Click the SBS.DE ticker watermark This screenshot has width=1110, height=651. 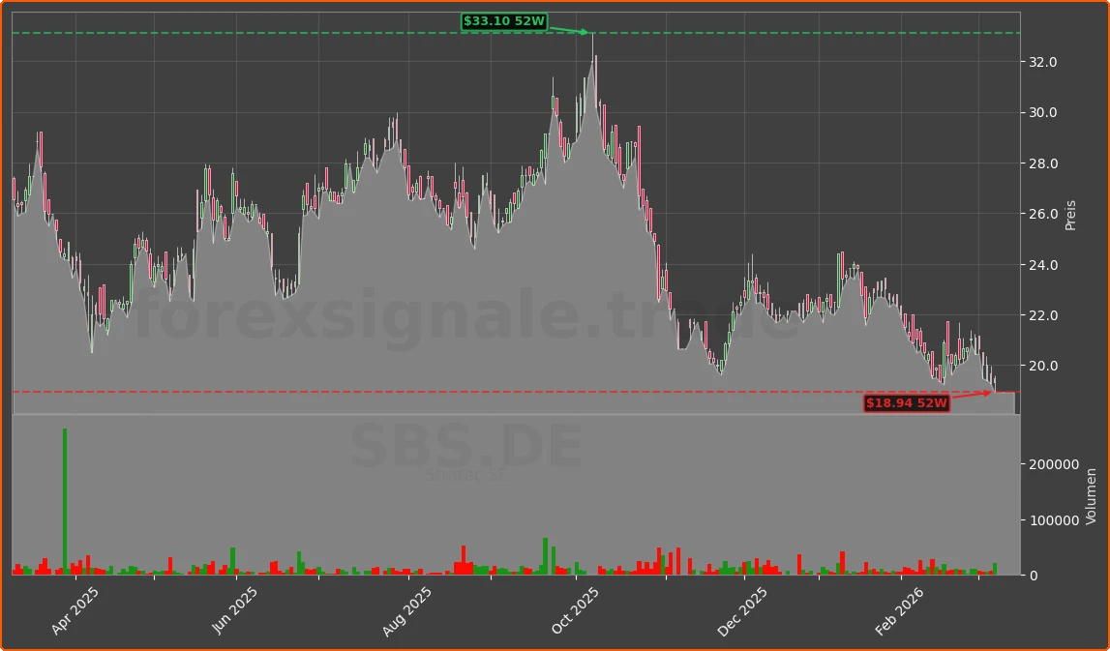(465, 445)
